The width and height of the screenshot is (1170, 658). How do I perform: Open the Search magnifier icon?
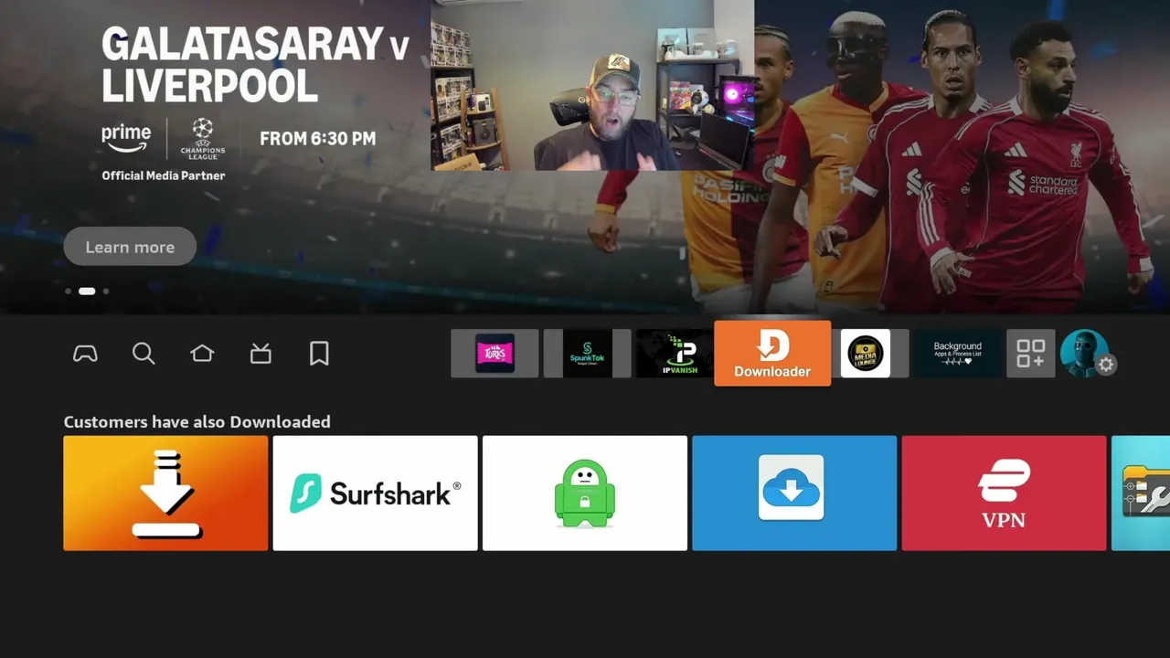[x=144, y=354]
